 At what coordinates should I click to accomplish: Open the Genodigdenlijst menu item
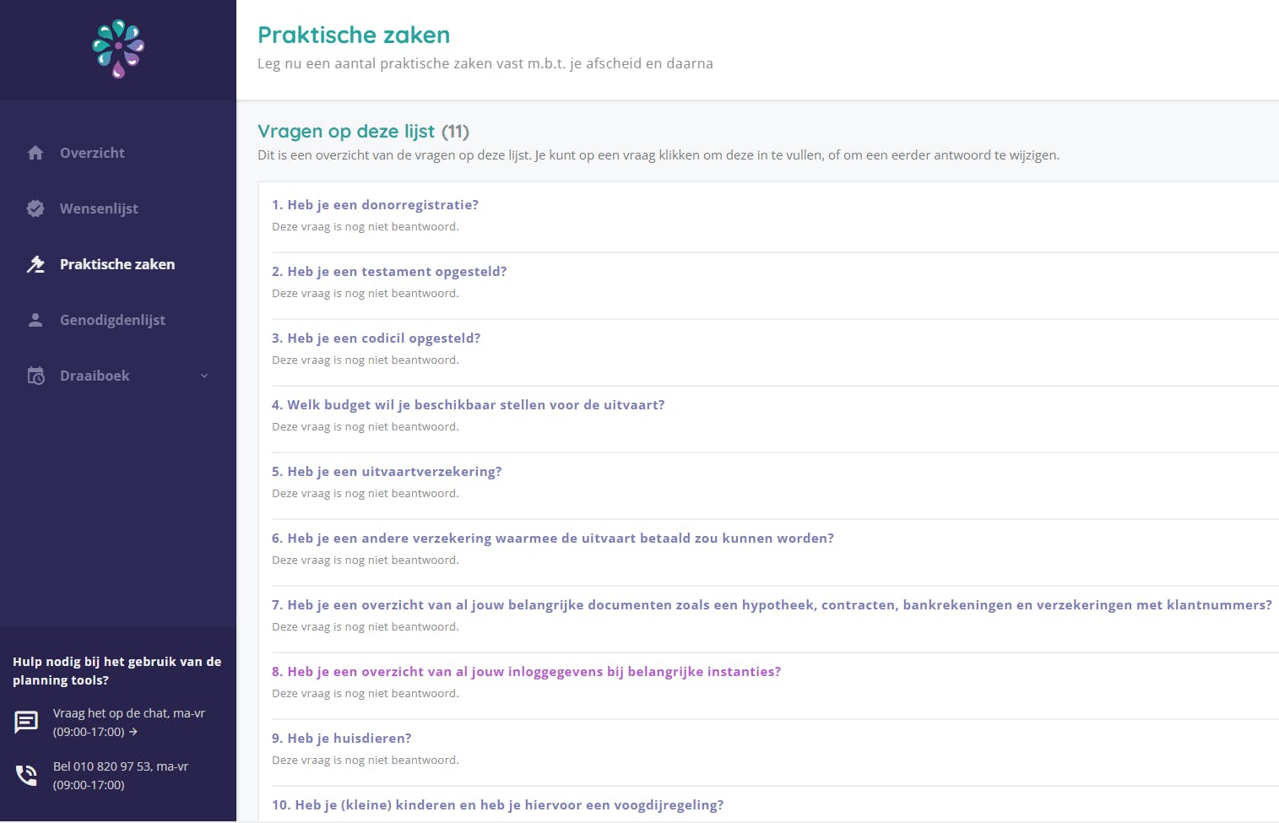click(x=112, y=320)
